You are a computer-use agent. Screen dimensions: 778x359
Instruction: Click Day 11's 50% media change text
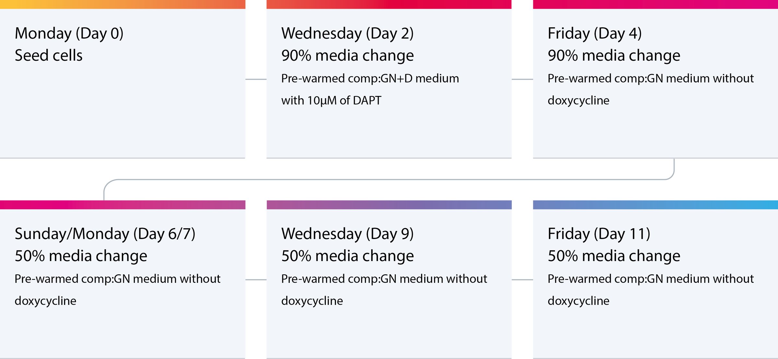coord(614,256)
